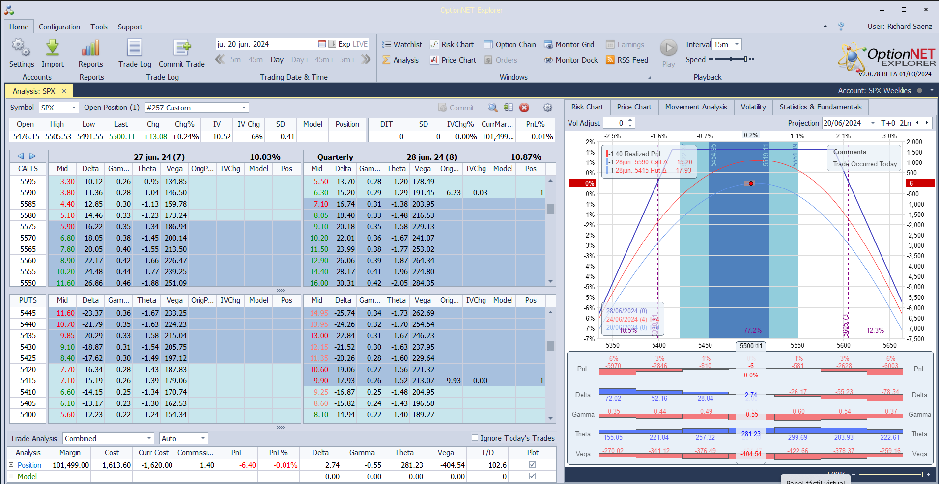
Task: Close the Analysis: SPX tab
Action: pos(64,91)
